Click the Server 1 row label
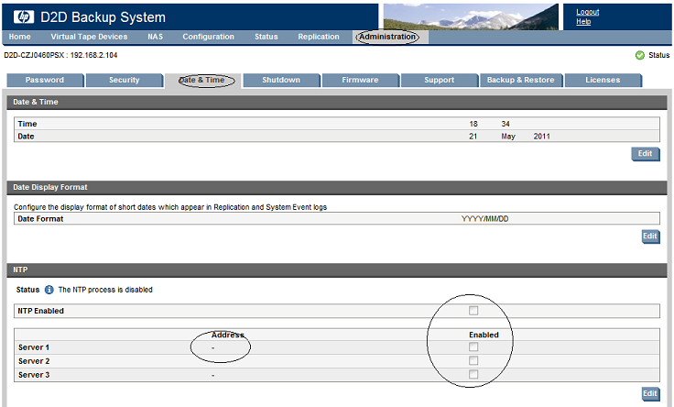Image resolution: width=674 pixels, height=407 pixels. tap(34, 347)
